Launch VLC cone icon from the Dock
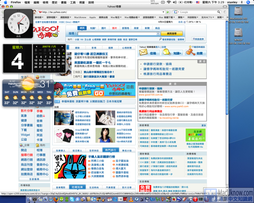This screenshot has height=203, width=254. [131, 199]
